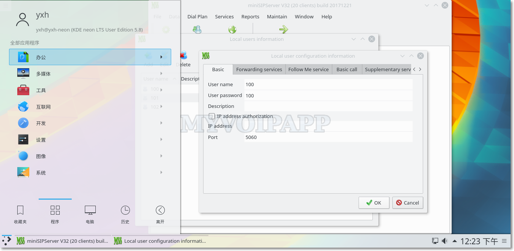Screen dimensions: 514x251
Task: Click the Description input field
Action: point(328,106)
